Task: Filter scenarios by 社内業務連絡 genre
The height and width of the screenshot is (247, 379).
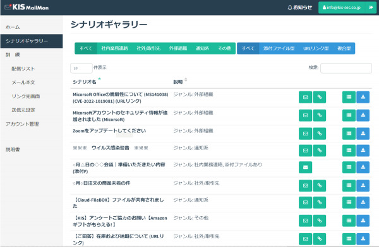Action: click(114, 49)
